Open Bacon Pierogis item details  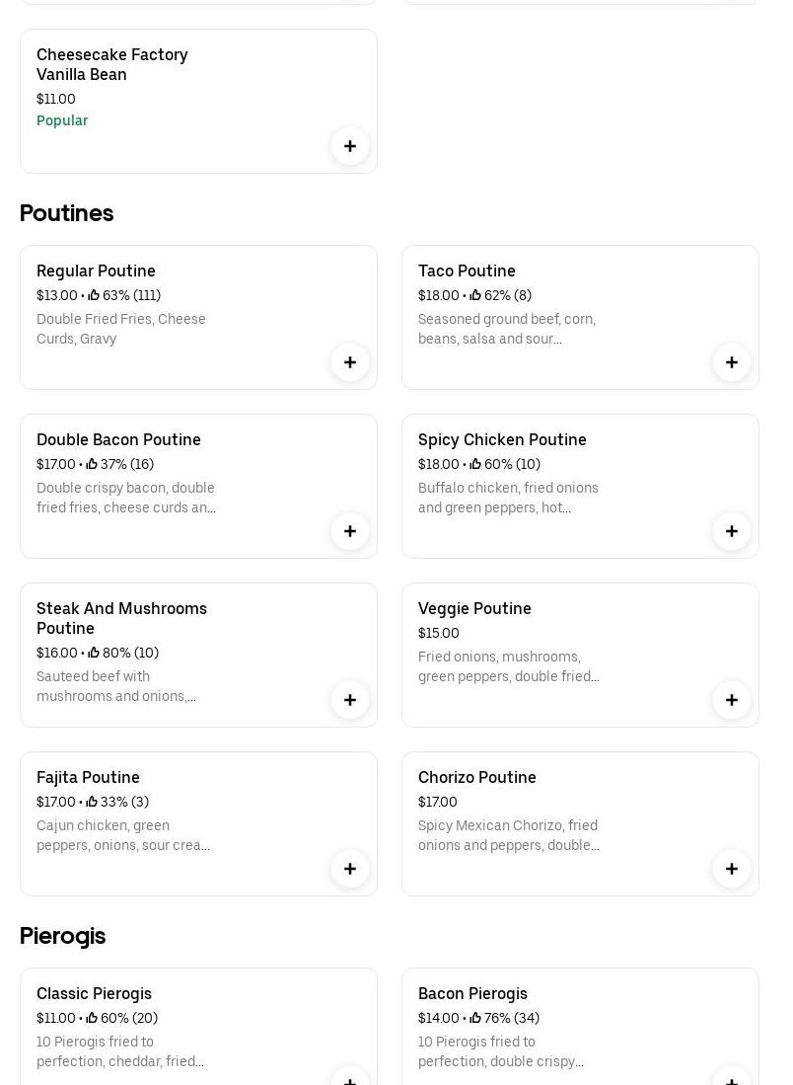tap(472, 993)
